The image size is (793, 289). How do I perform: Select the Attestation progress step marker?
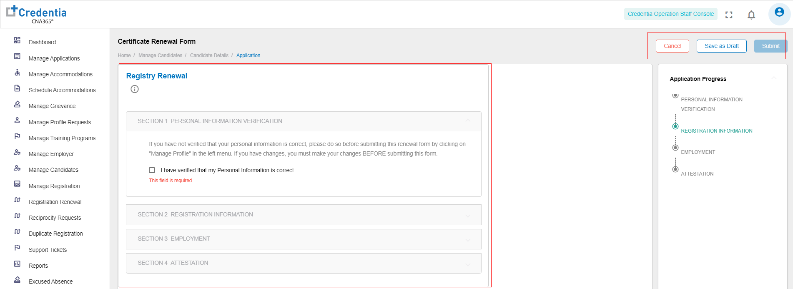[675, 169]
